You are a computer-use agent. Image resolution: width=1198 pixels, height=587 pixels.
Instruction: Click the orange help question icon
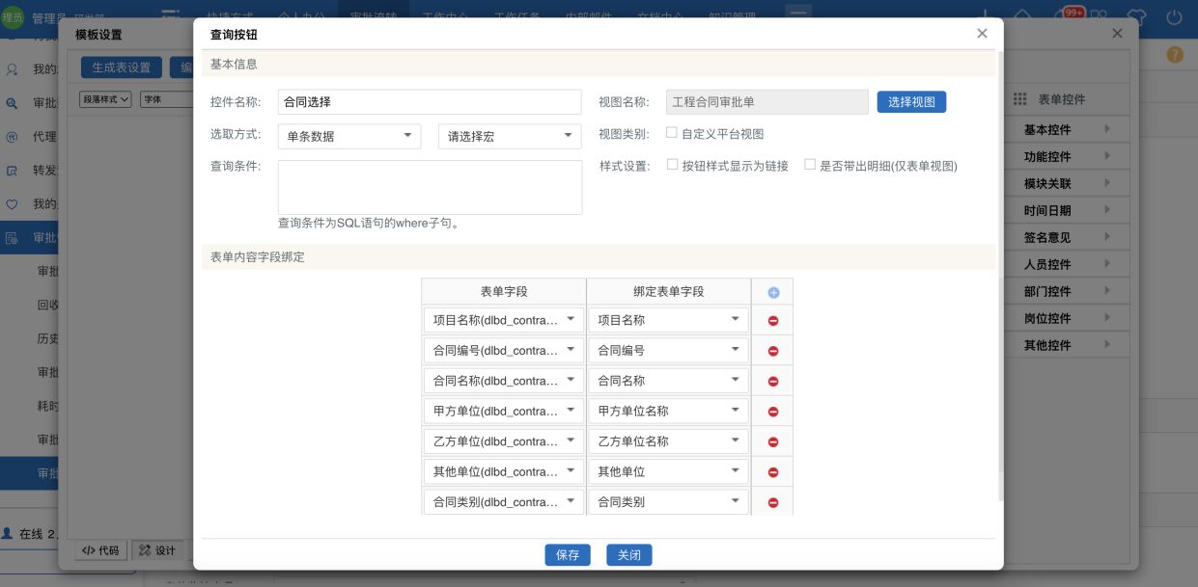click(x=1174, y=55)
